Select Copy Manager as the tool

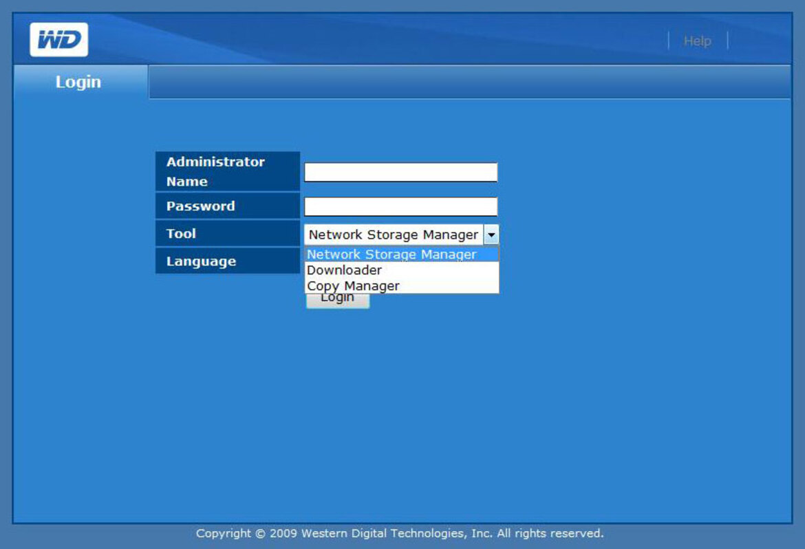tap(354, 285)
